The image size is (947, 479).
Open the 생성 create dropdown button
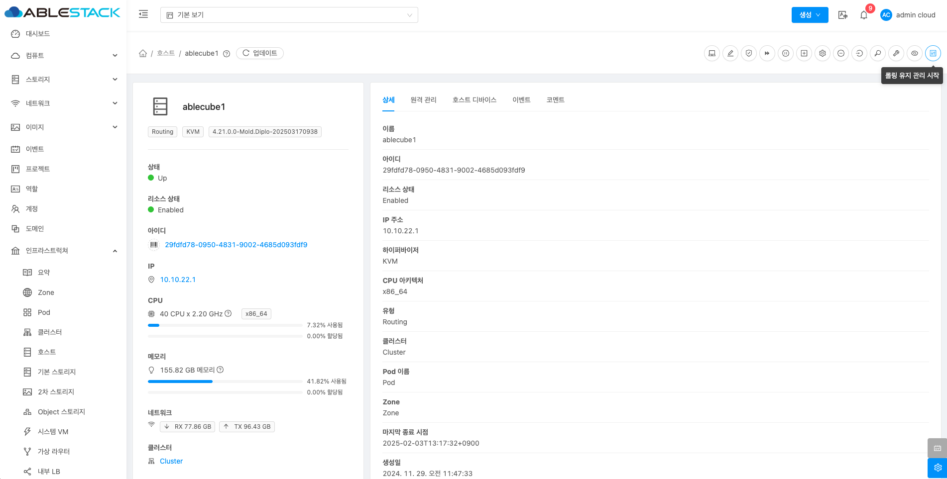[x=810, y=15]
